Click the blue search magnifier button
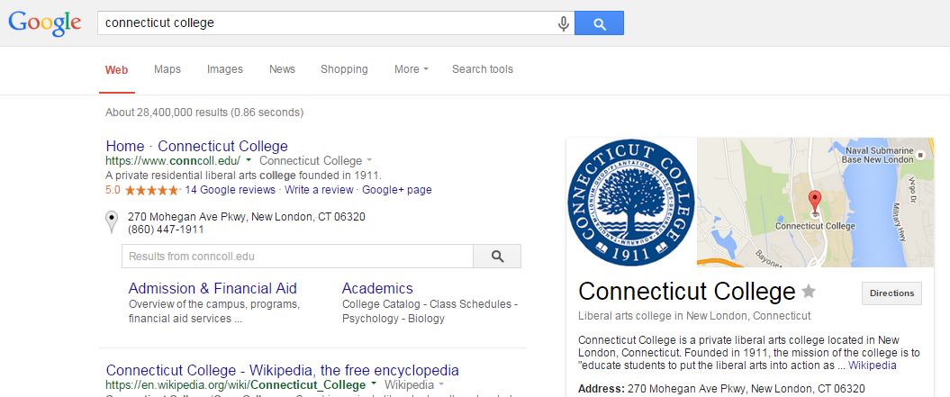Viewport: 950px width, 397px height. point(599,23)
